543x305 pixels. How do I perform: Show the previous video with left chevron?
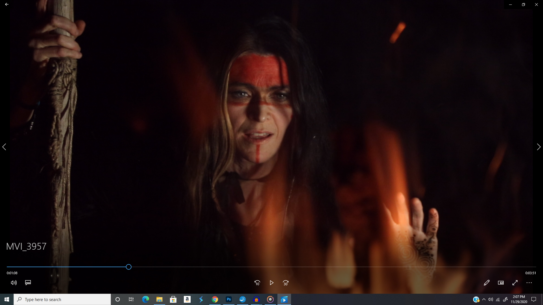click(4, 147)
